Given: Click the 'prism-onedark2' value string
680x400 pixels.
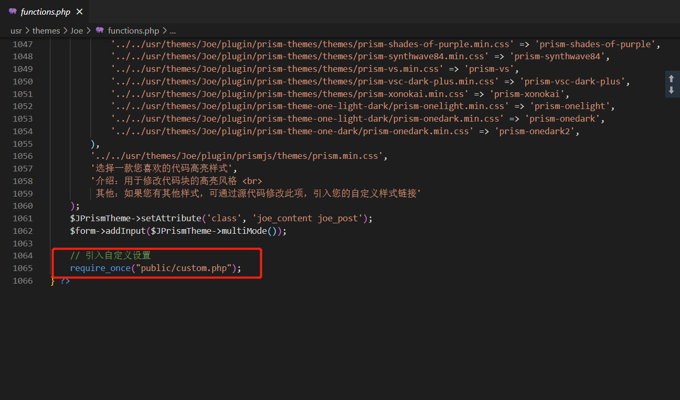Looking at the screenshot, I should (535, 131).
